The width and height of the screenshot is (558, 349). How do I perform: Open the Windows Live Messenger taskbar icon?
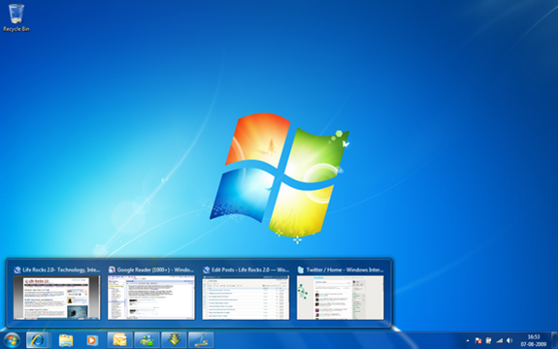point(147,340)
